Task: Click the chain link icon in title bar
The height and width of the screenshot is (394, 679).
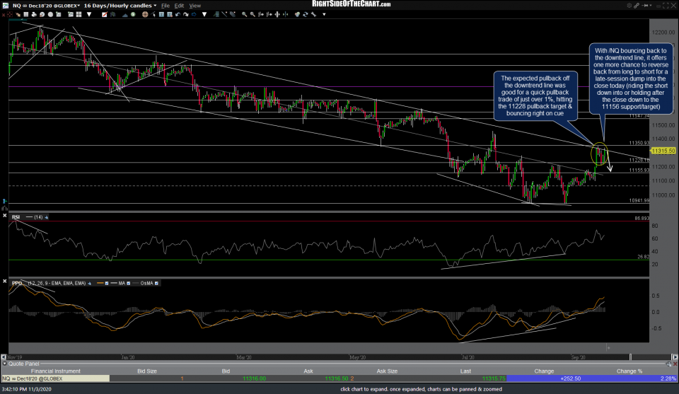Action: (x=637, y=5)
